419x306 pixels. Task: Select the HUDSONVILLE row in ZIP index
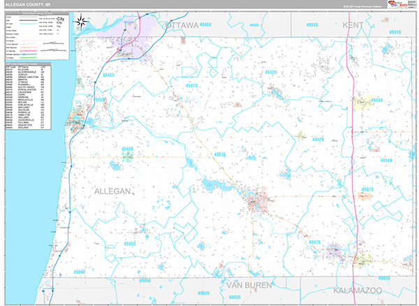click(x=25, y=120)
